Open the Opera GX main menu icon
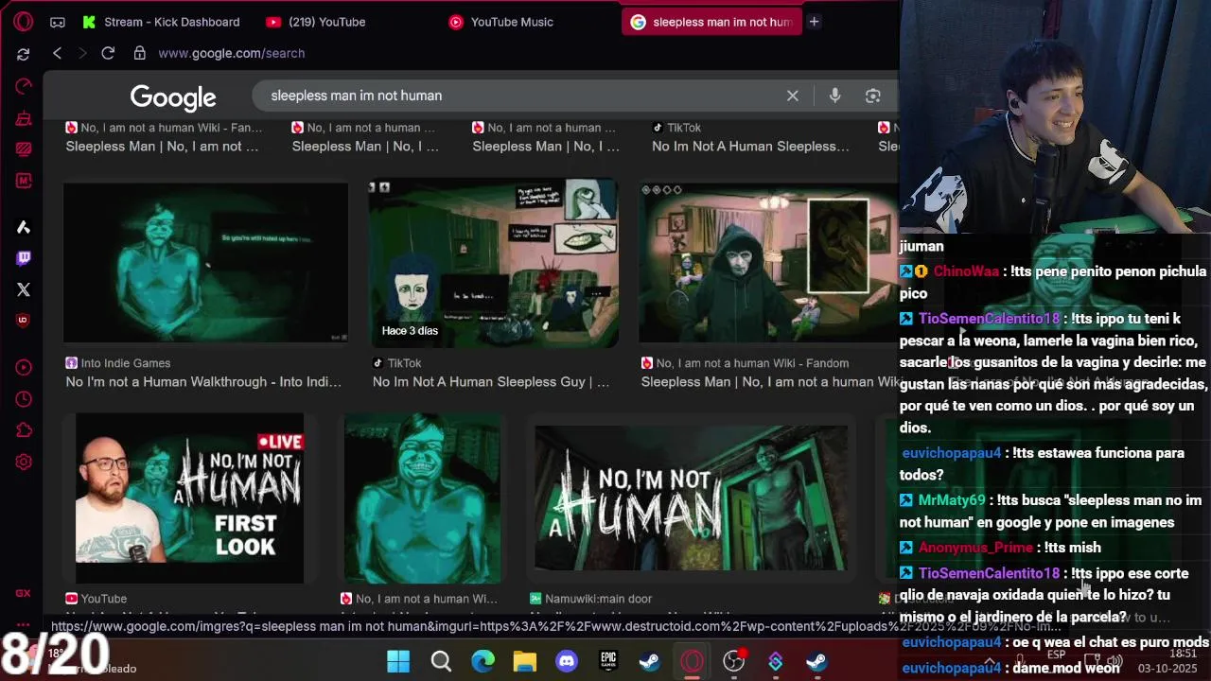The width and height of the screenshot is (1211, 681). click(x=24, y=21)
